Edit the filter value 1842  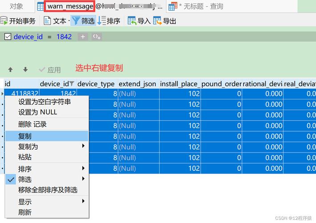tap(64, 37)
